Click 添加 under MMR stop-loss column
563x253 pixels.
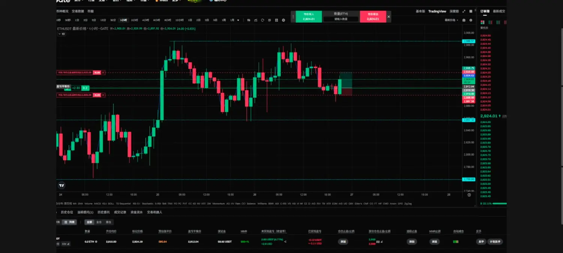click(x=434, y=242)
